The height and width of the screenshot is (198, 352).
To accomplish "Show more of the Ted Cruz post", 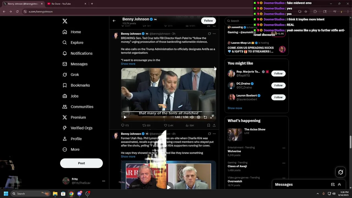I will coord(128,64).
